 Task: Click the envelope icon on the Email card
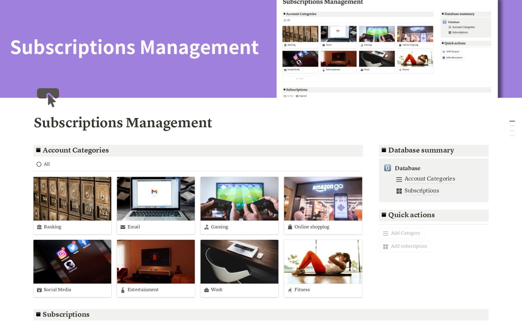tap(123, 227)
